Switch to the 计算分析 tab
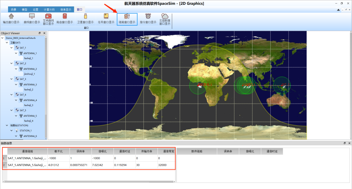 49,9
